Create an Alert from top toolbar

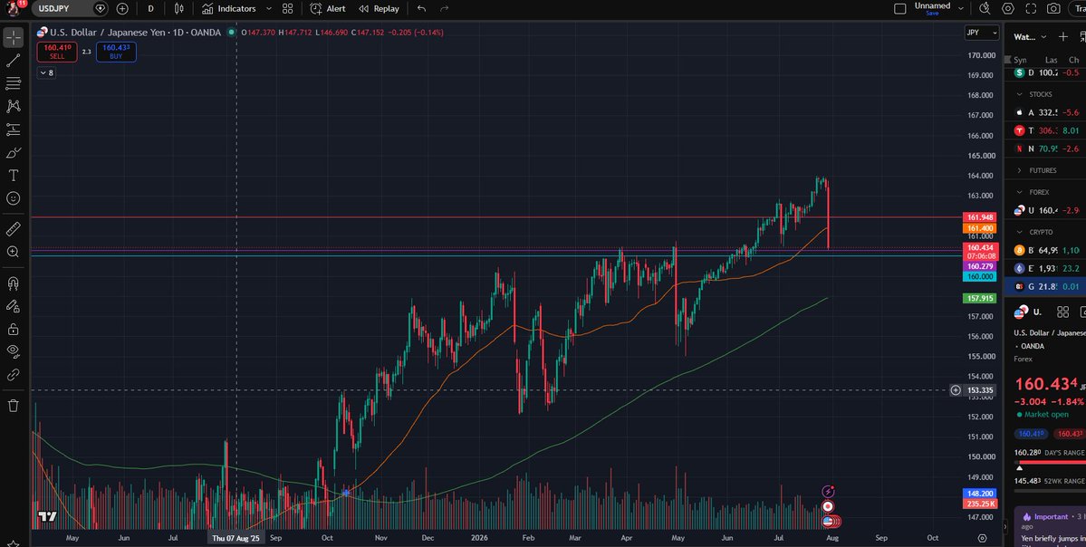coord(328,8)
